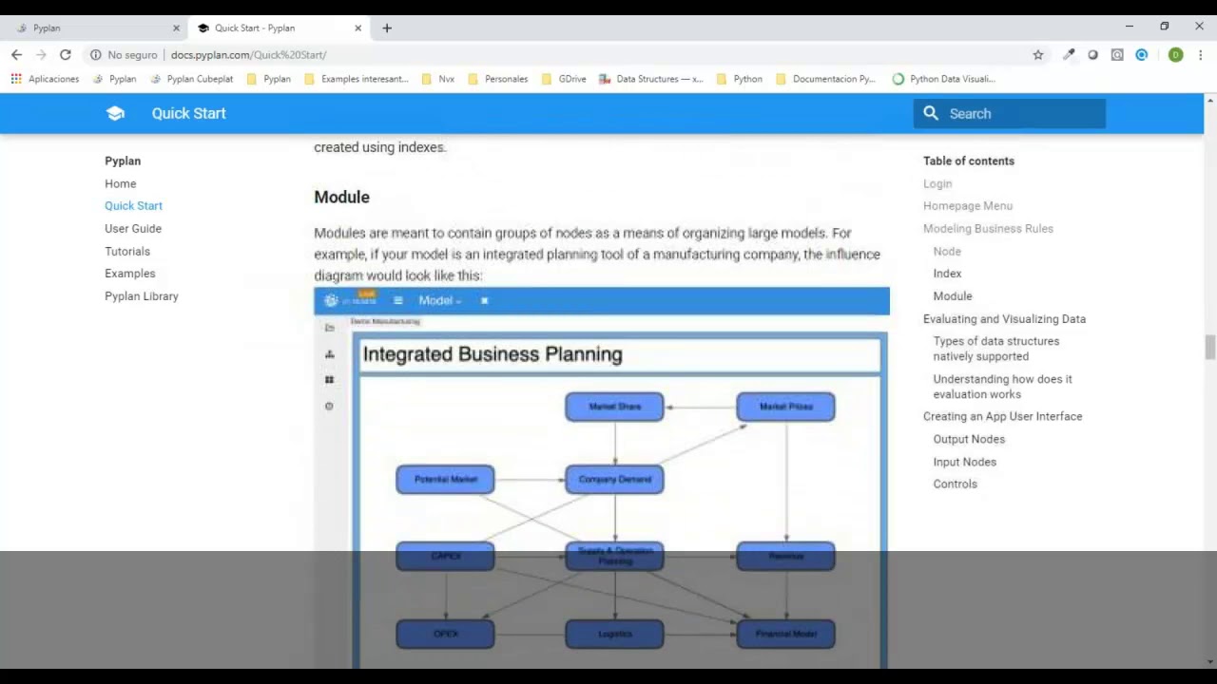Jump to Understanding how does it evaluation works
The width and height of the screenshot is (1217, 684).
pos(1002,386)
